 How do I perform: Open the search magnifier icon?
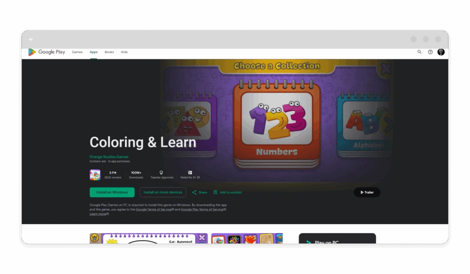pos(419,52)
